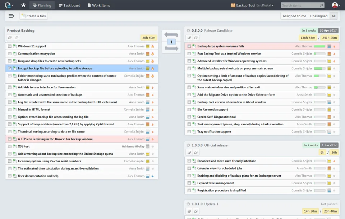Click the app logo icon top left

coord(9,5)
